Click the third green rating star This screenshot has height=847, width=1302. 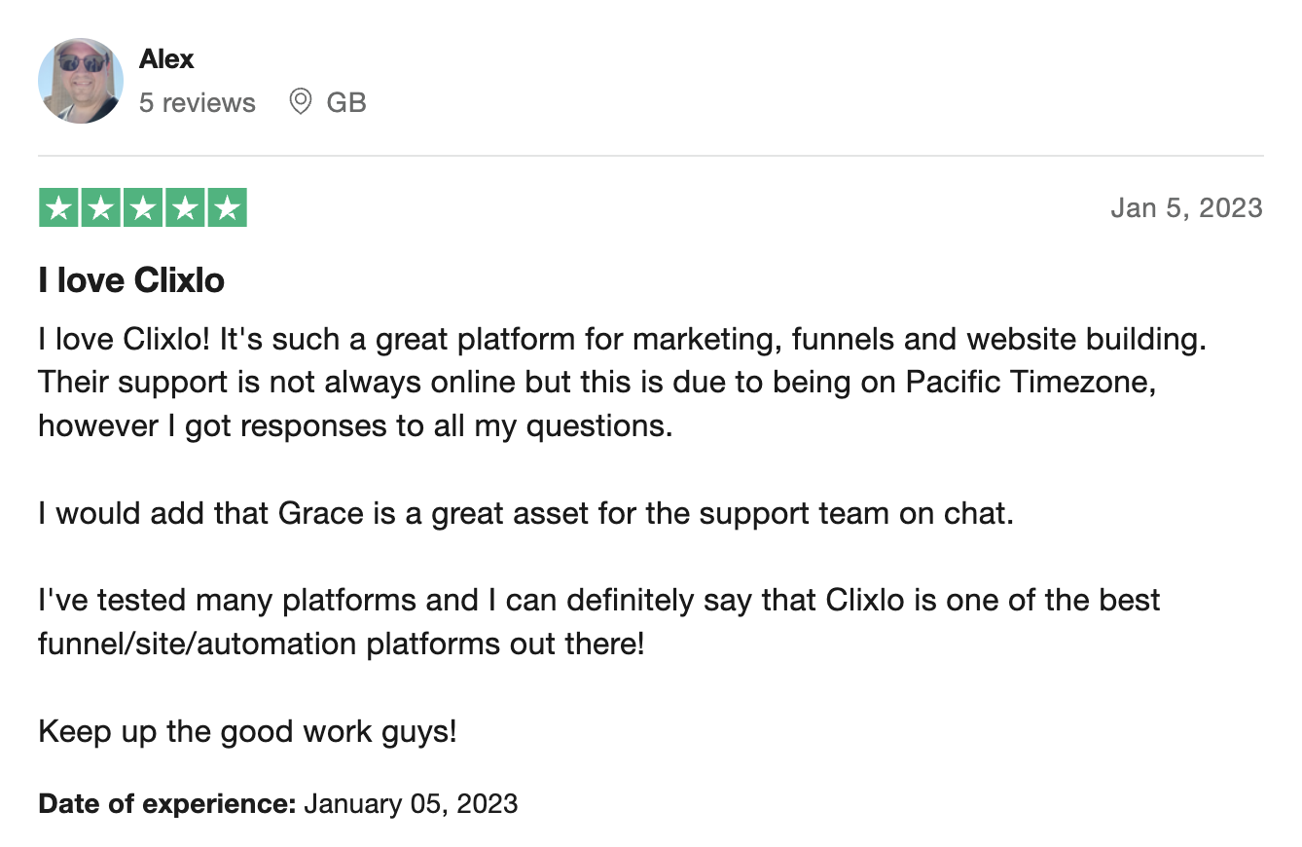pyautogui.click(x=143, y=208)
